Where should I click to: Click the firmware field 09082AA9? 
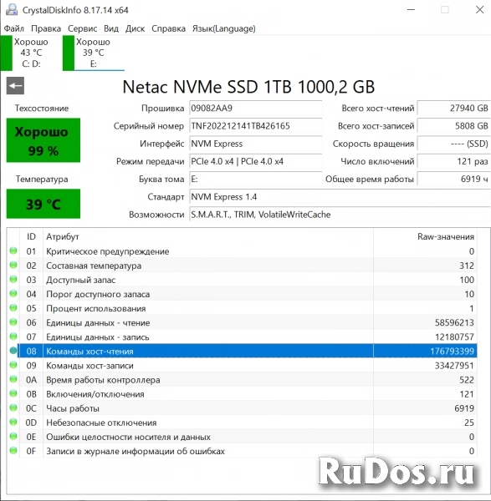click(x=256, y=108)
